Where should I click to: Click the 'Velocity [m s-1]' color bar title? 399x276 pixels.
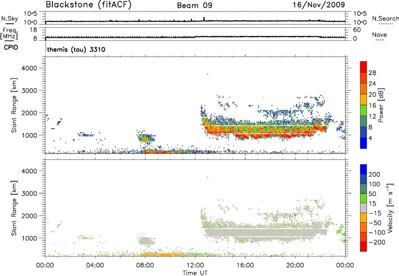391,208
